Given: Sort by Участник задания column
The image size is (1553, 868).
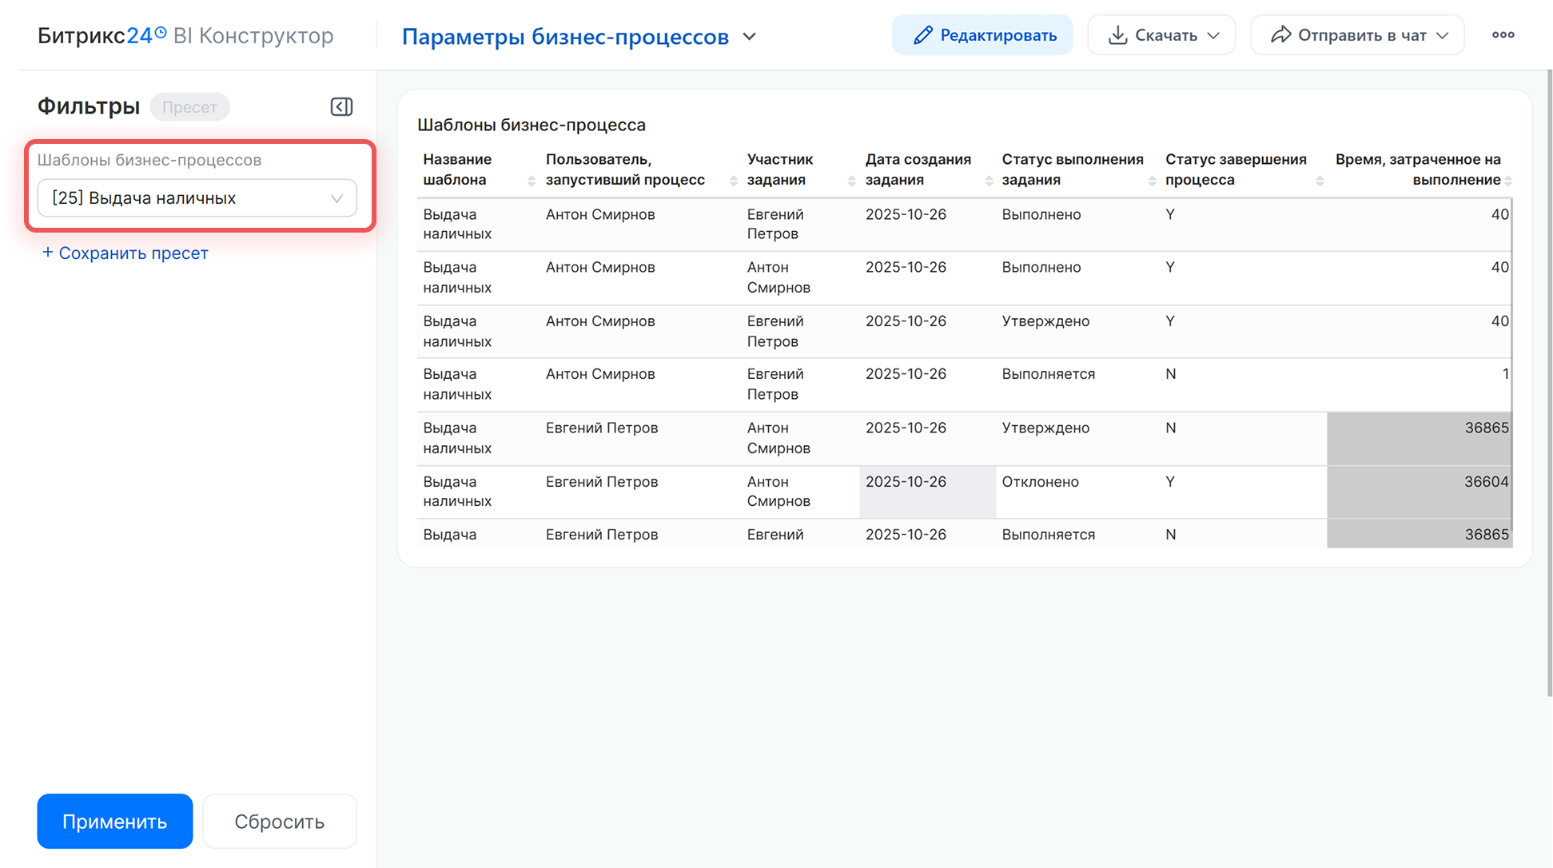Looking at the screenshot, I should pyautogui.click(x=851, y=181).
